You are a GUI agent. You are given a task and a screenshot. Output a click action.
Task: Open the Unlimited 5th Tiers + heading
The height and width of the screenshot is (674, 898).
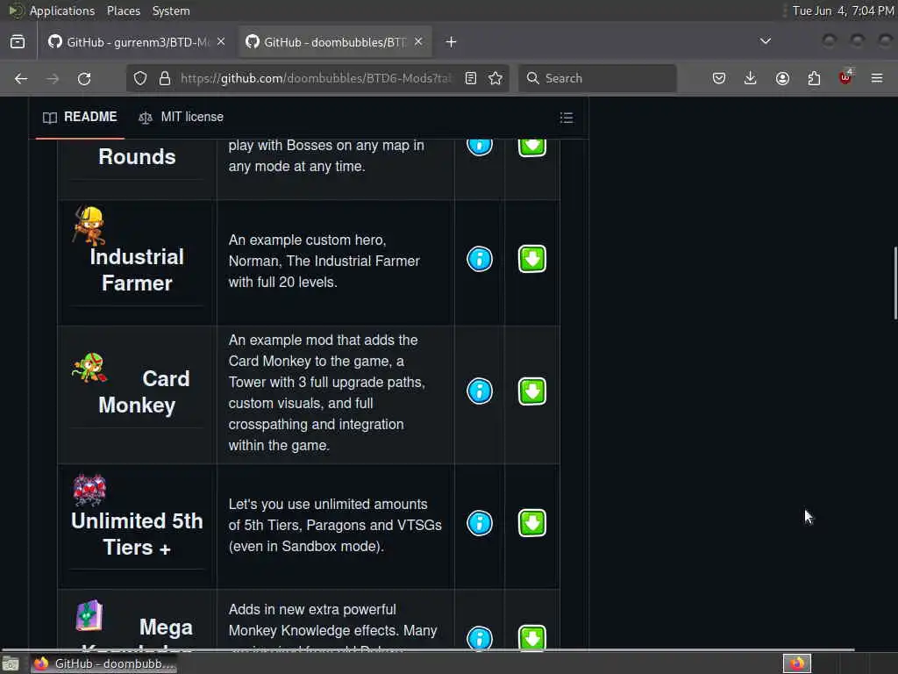pyautogui.click(x=137, y=534)
